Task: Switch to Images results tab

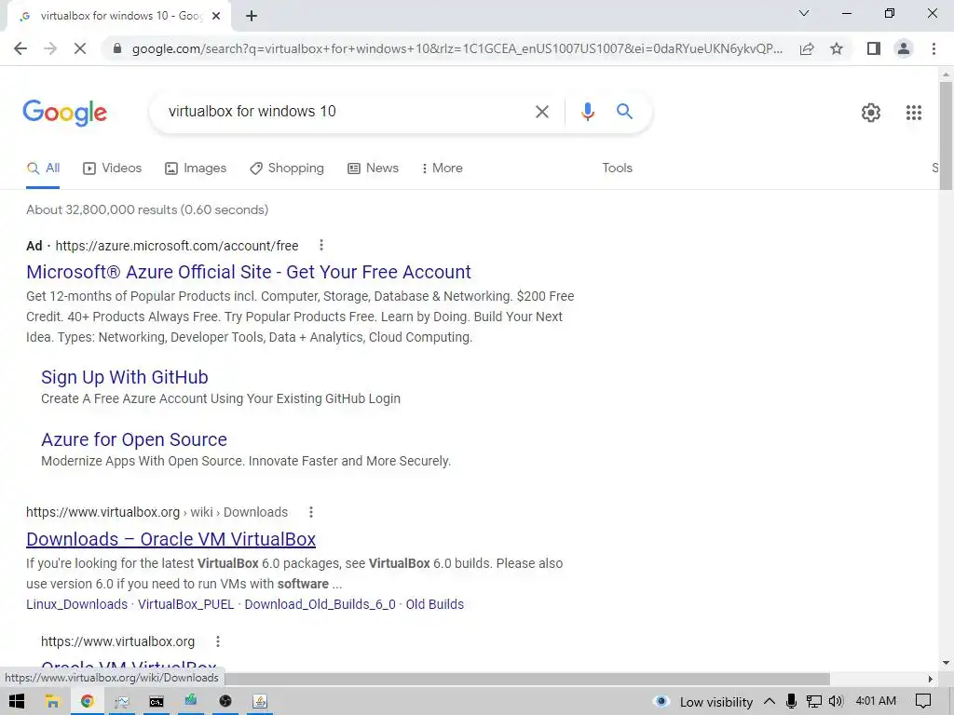Action: pos(196,169)
